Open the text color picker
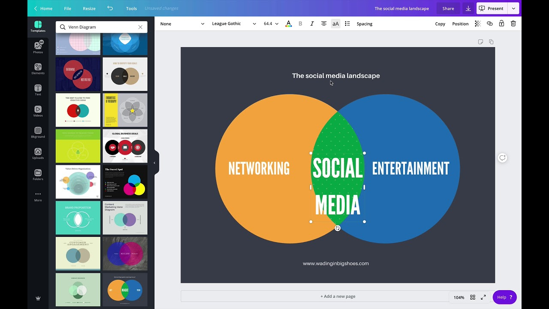The height and width of the screenshot is (309, 549). coord(289,24)
